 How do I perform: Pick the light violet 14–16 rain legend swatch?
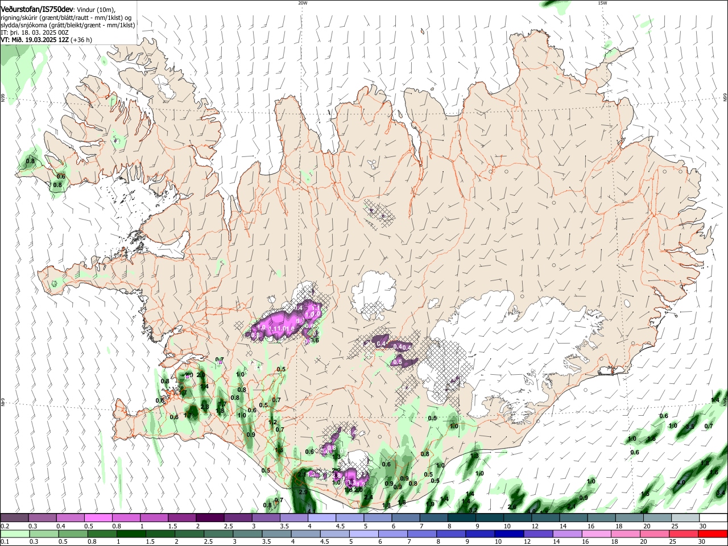[566, 533]
